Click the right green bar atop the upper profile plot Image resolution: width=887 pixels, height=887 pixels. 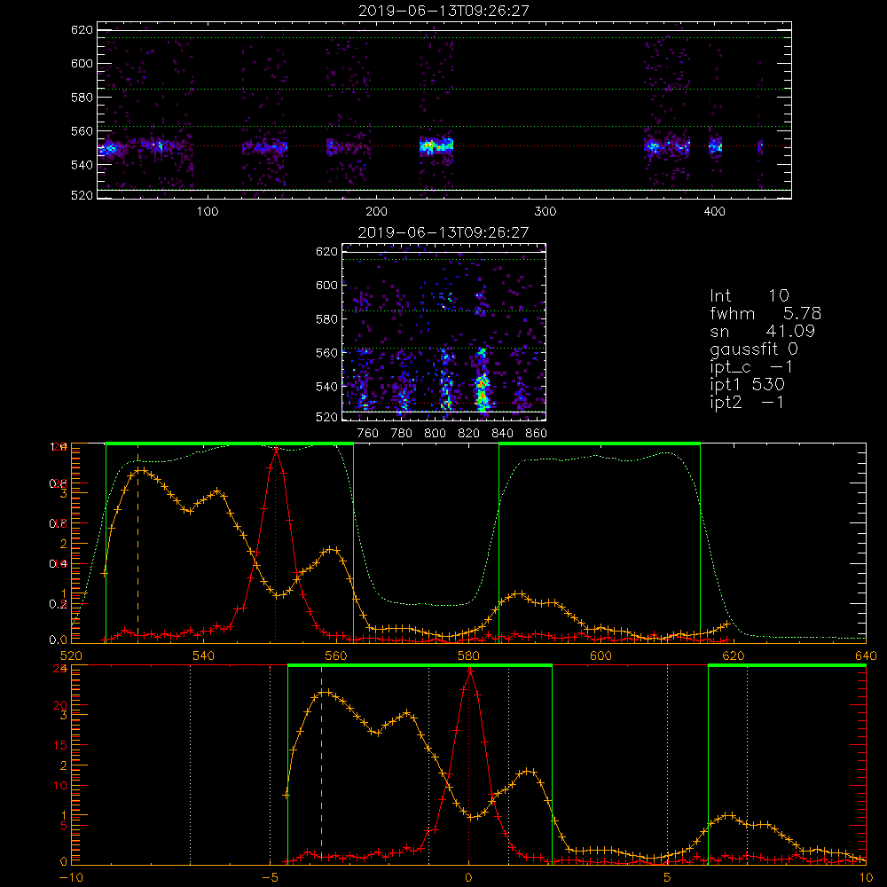[x=600, y=444]
